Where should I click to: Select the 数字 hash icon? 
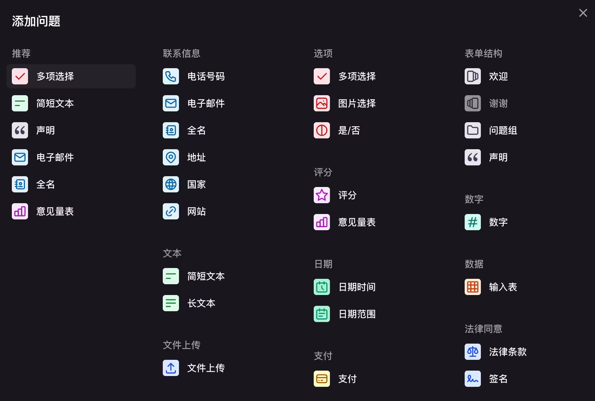(473, 222)
